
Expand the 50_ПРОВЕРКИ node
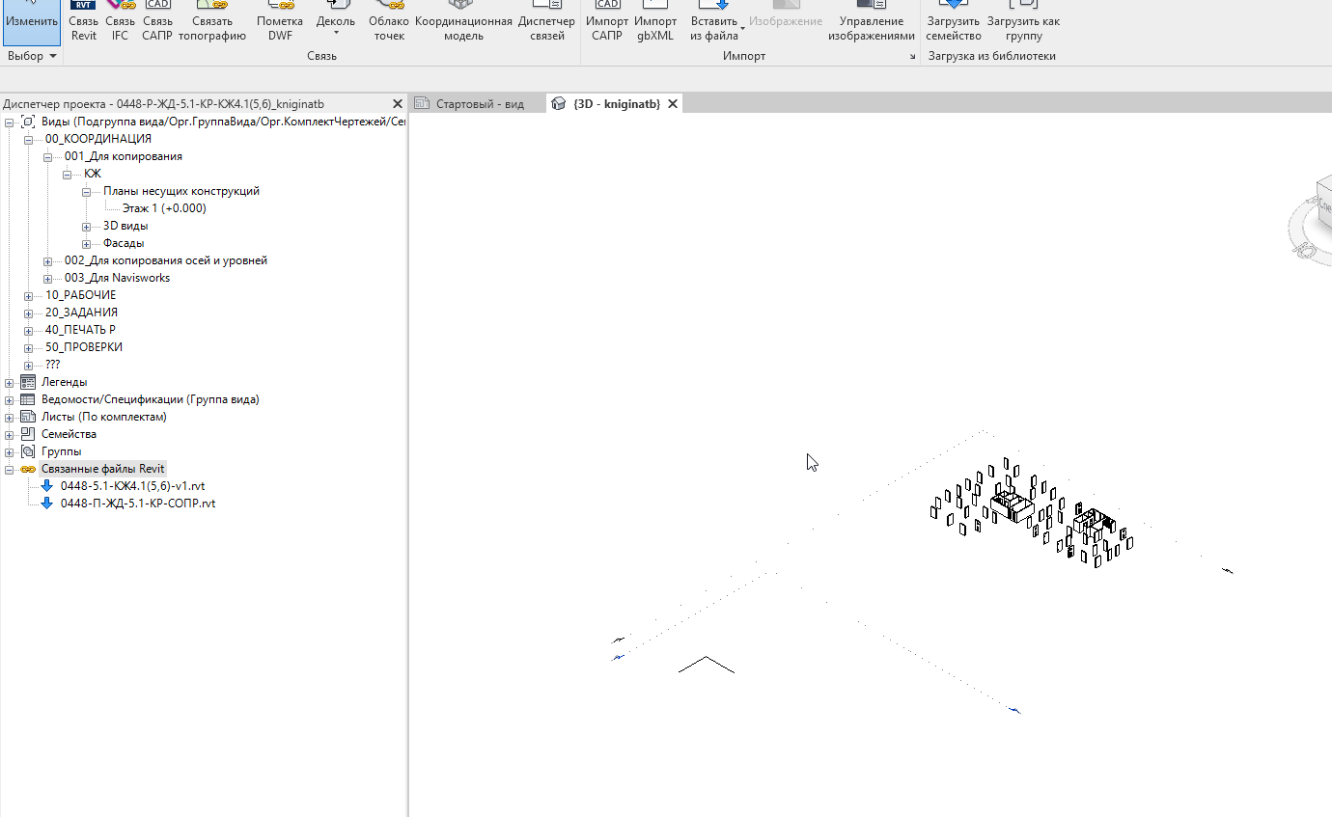click(x=29, y=347)
